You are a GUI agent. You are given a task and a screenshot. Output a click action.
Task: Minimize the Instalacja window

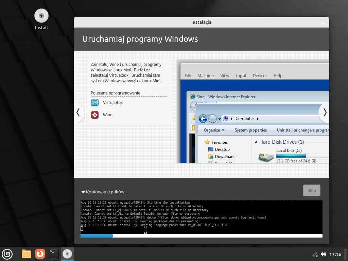point(324,22)
